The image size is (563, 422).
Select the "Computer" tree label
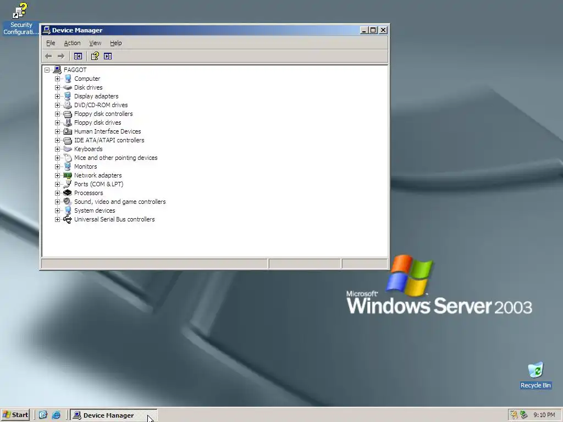click(x=87, y=79)
